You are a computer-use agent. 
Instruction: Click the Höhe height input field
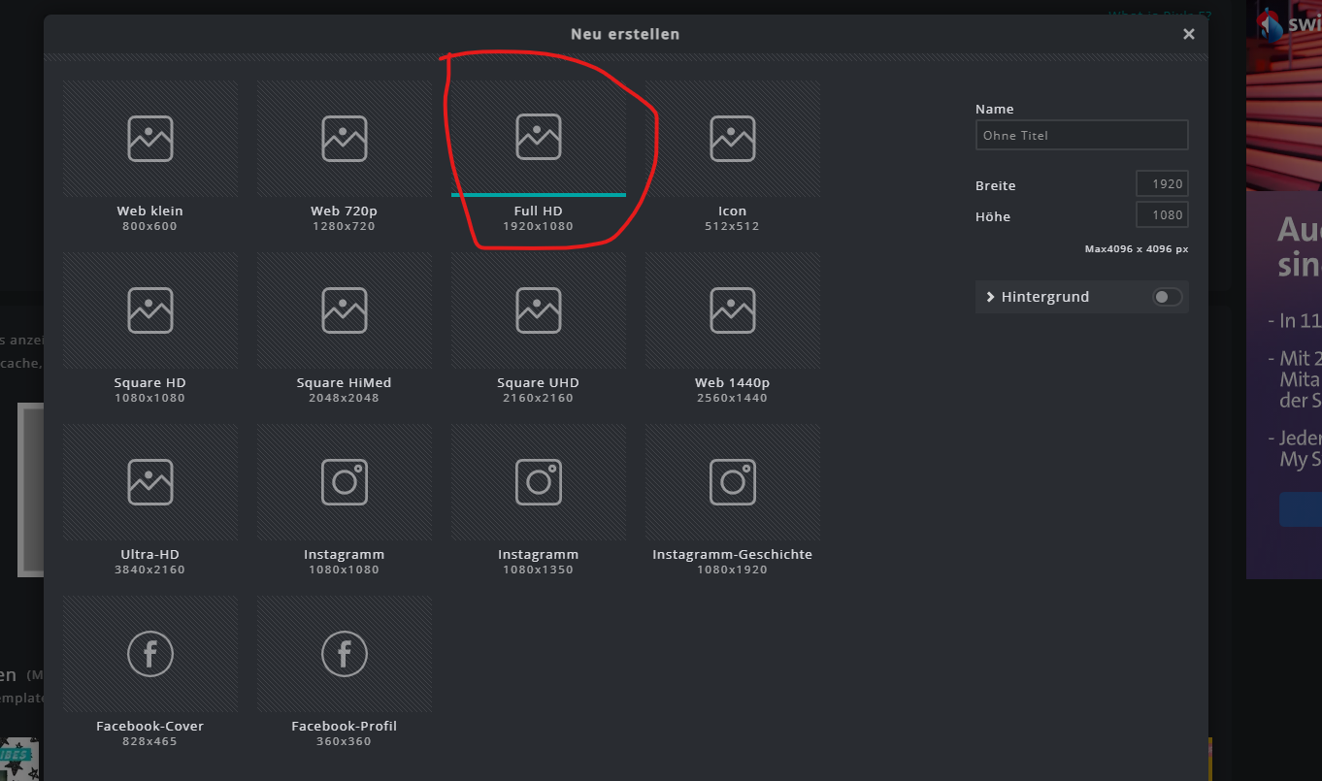pos(1162,215)
